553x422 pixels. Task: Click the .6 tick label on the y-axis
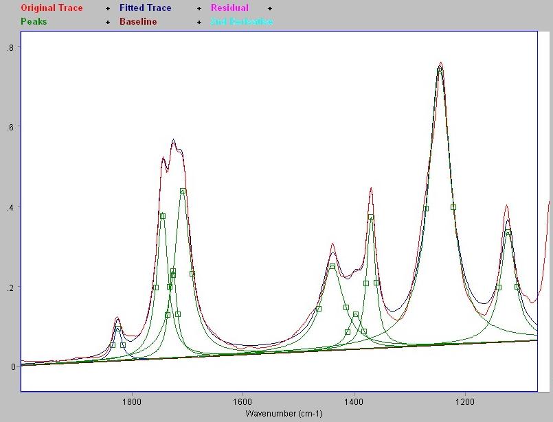10,127
